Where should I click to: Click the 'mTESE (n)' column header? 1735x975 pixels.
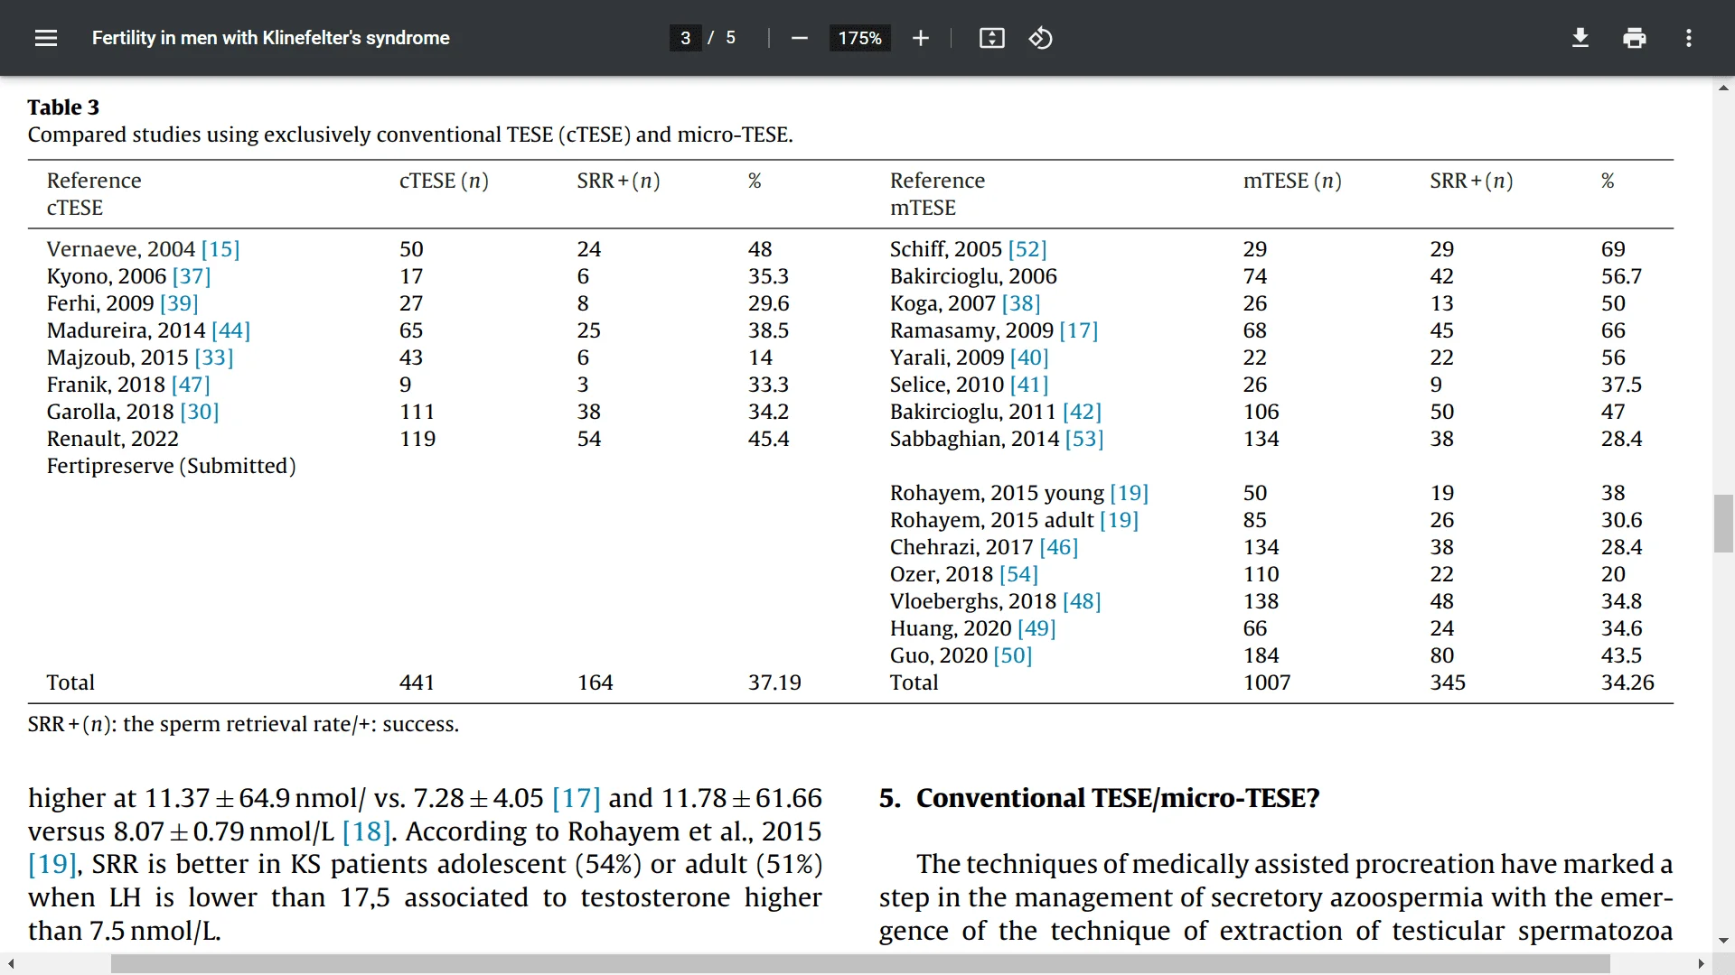(x=1292, y=181)
